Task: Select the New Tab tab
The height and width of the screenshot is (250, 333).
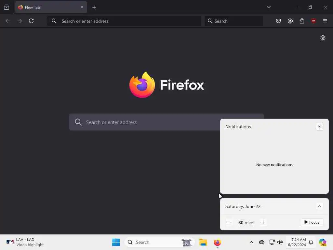Action: tap(51, 7)
